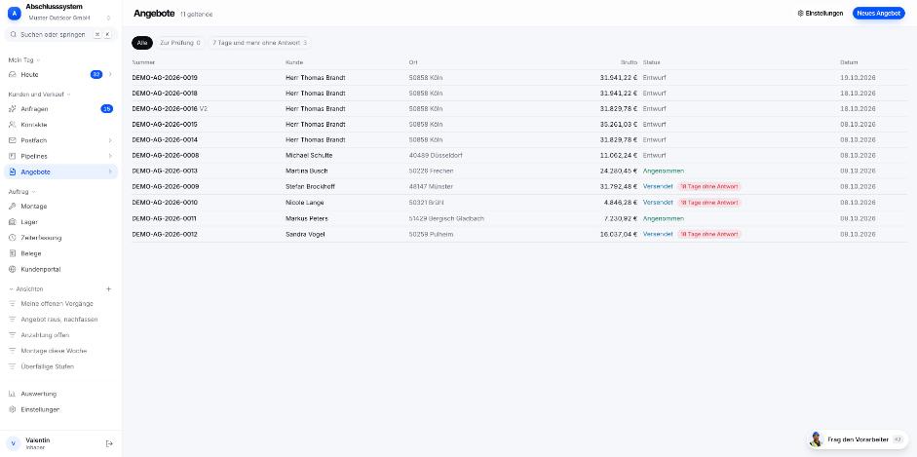Switch to 7 Tage ohne Antwort filter
Screen dimensions: 917x457
pos(259,43)
